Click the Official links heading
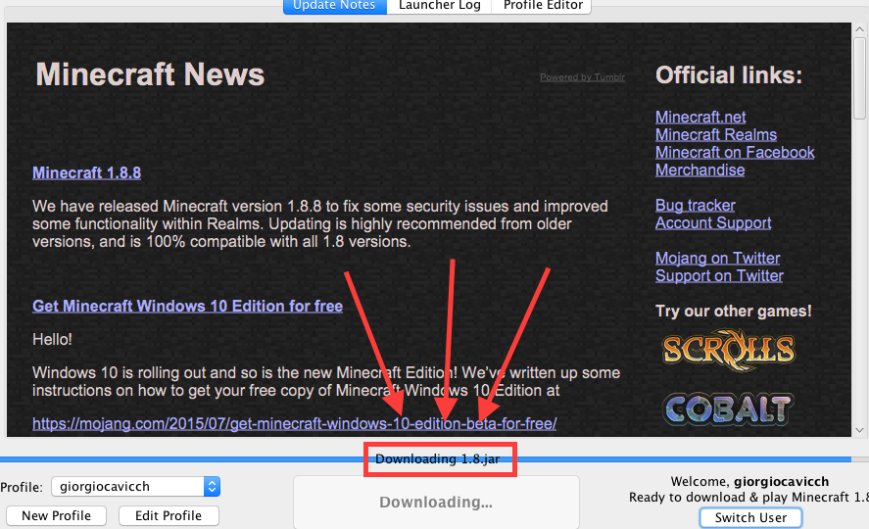The height and width of the screenshot is (529, 869). click(729, 75)
